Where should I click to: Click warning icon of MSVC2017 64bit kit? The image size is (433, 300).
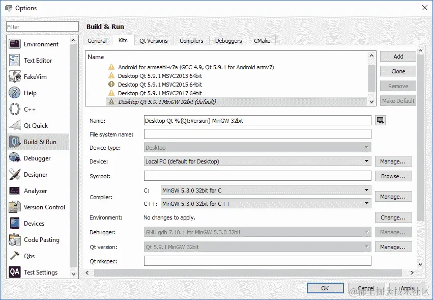tap(111, 93)
